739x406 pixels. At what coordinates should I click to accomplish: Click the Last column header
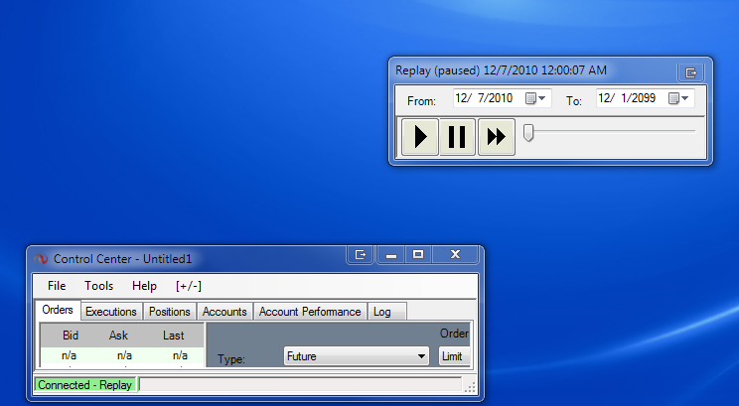pyautogui.click(x=174, y=336)
